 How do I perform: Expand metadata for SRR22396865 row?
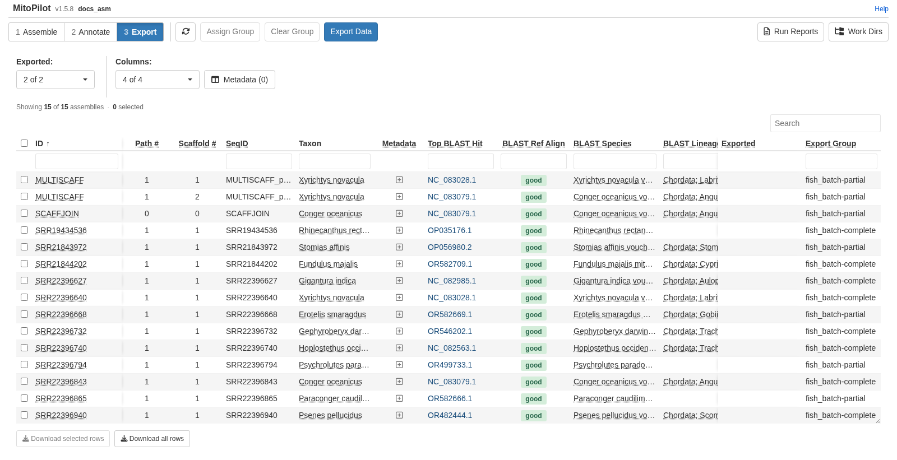[x=399, y=398]
